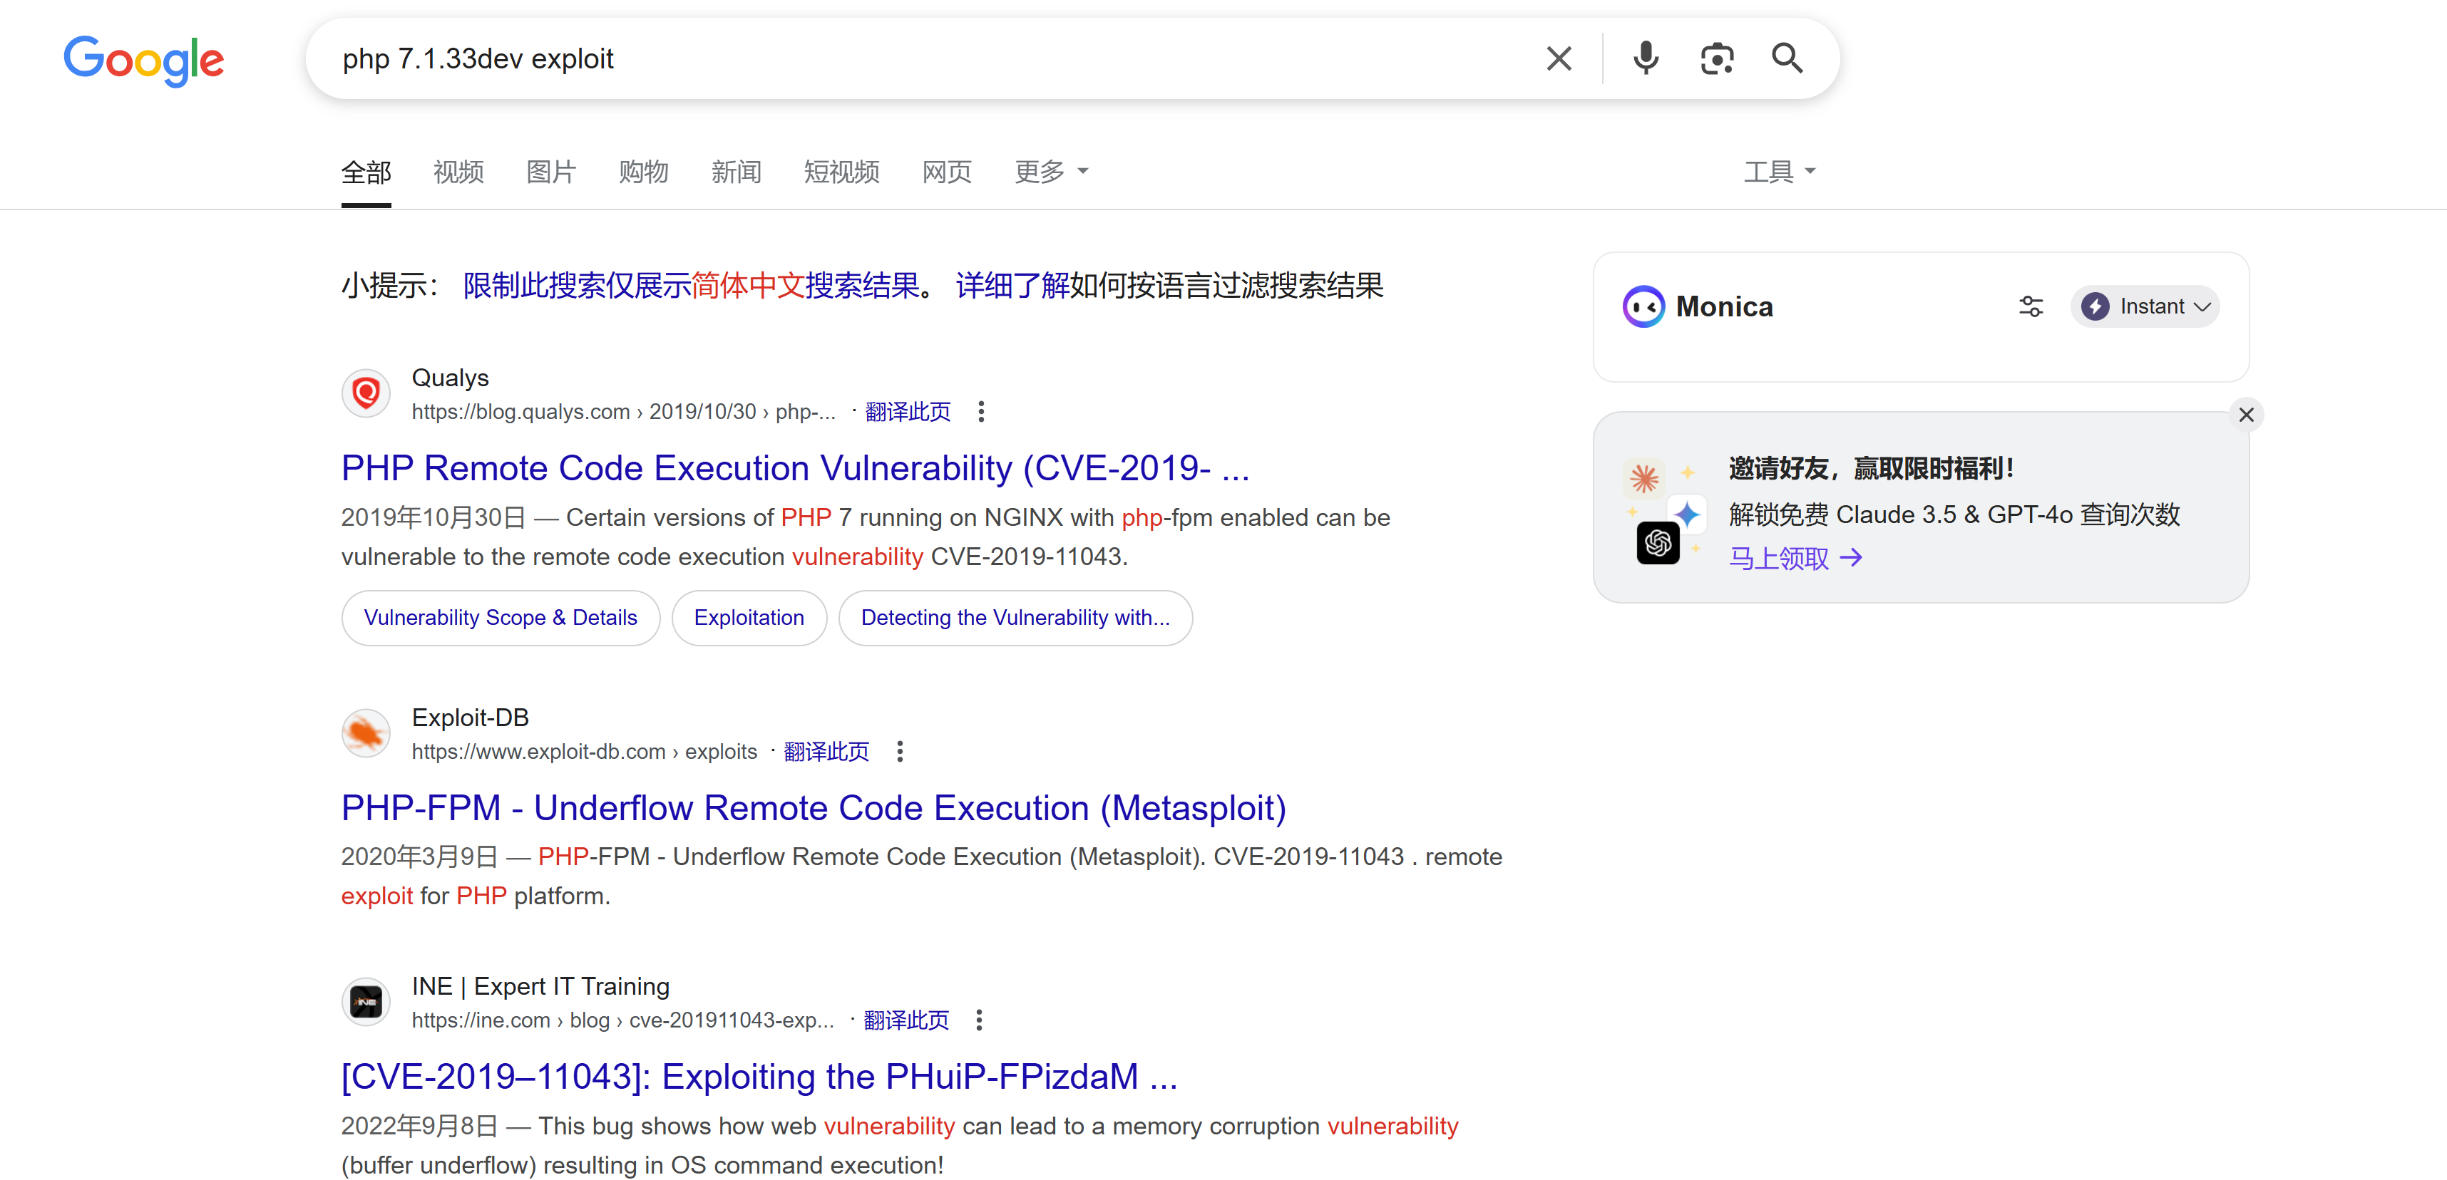Image resolution: width=2447 pixels, height=1180 pixels.
Task: Switch to the 短视频 tab
Action: pos(841,172)
